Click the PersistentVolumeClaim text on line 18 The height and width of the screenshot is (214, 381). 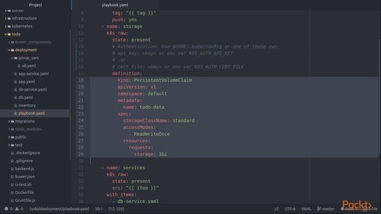coord(163,80)
